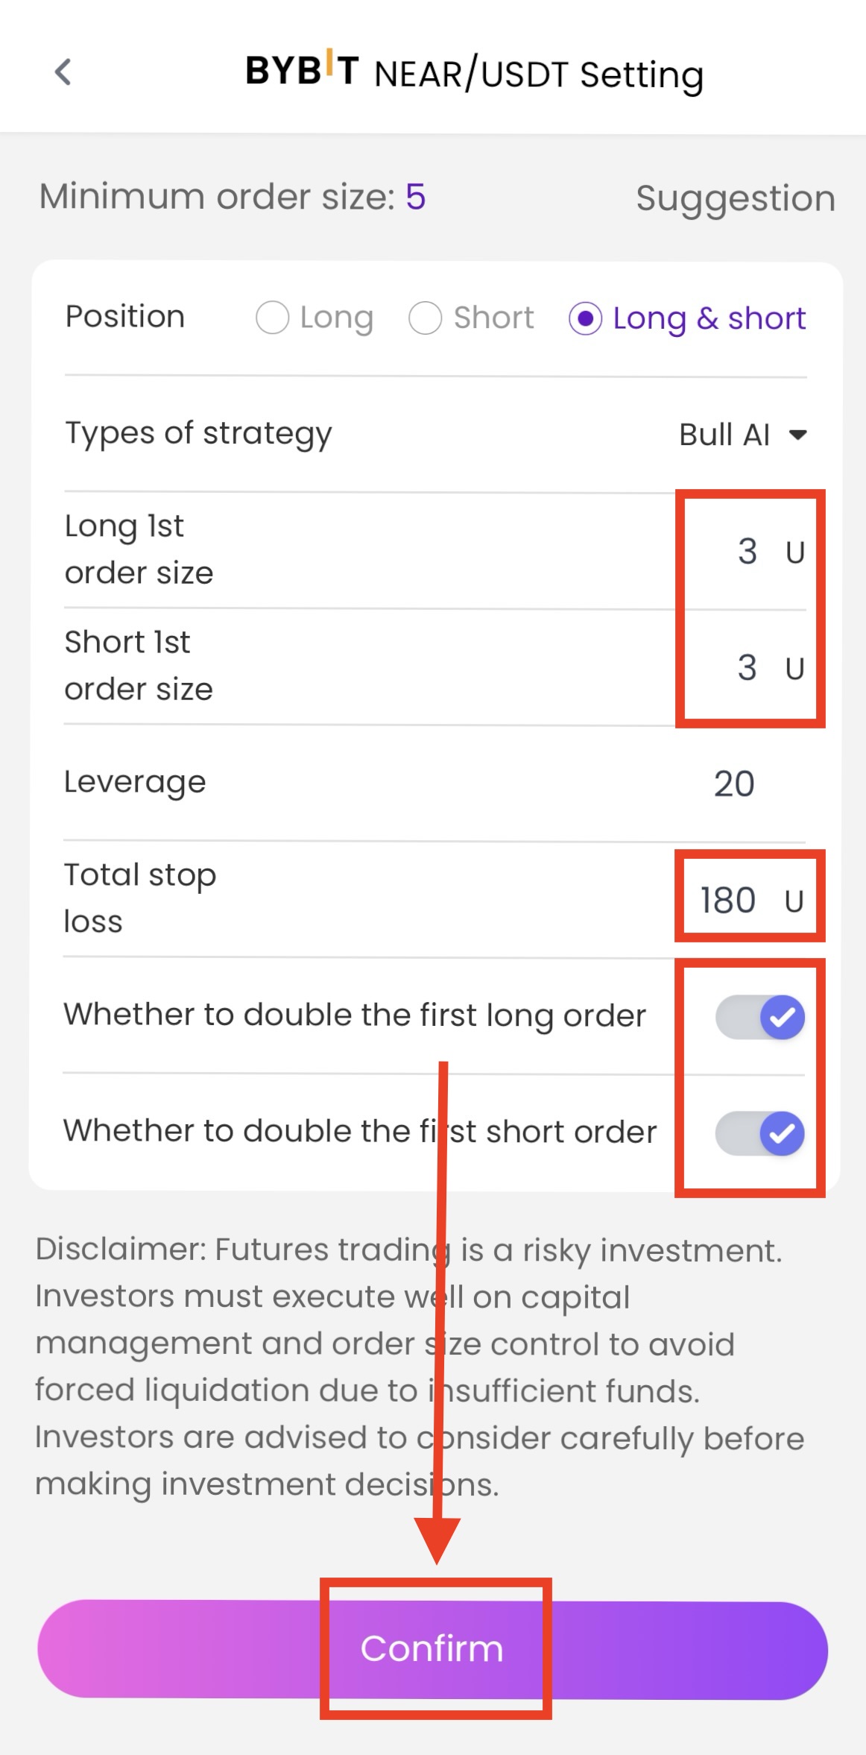Toggle double the first short order switch
Image resolution: width=866 pixels, height=1755 pixels.
[x=760, y=1133]
